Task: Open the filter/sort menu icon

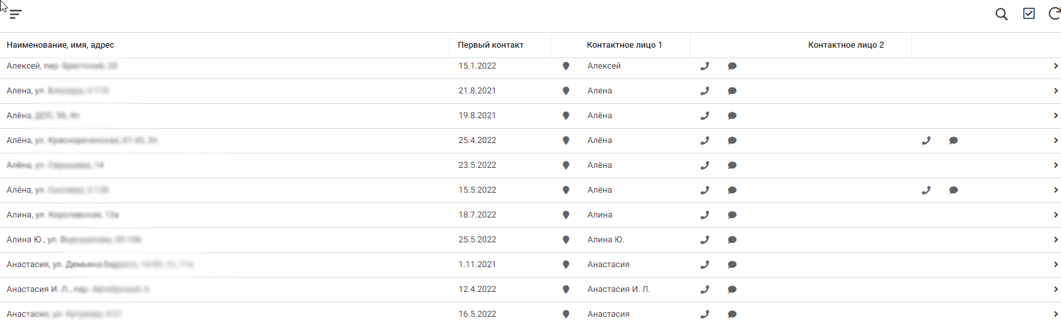Action: pyautogui.click(x=16, y=14)
